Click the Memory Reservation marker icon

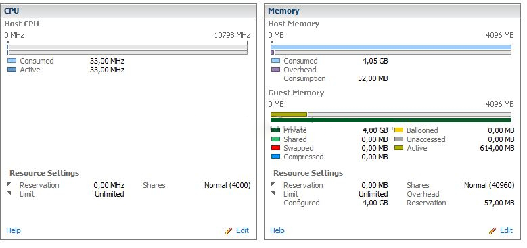(x=273, y=184)
